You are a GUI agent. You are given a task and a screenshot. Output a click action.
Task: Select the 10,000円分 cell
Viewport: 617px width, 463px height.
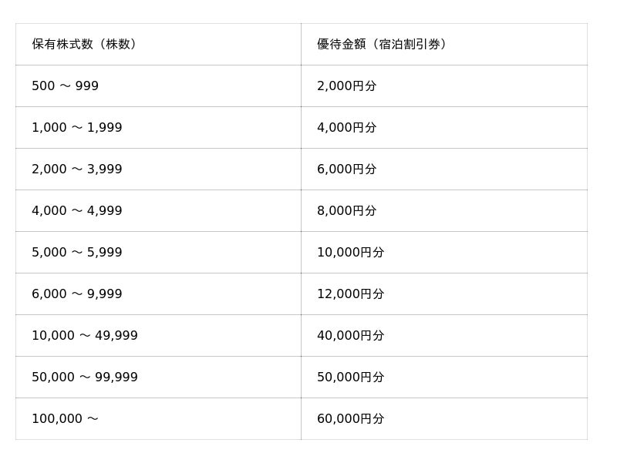pyautogui.click(x=351, y=253)
